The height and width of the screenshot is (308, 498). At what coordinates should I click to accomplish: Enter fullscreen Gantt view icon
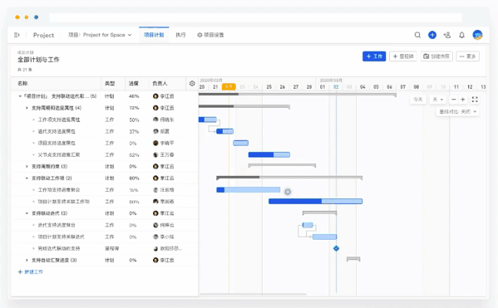pos(475,100)
